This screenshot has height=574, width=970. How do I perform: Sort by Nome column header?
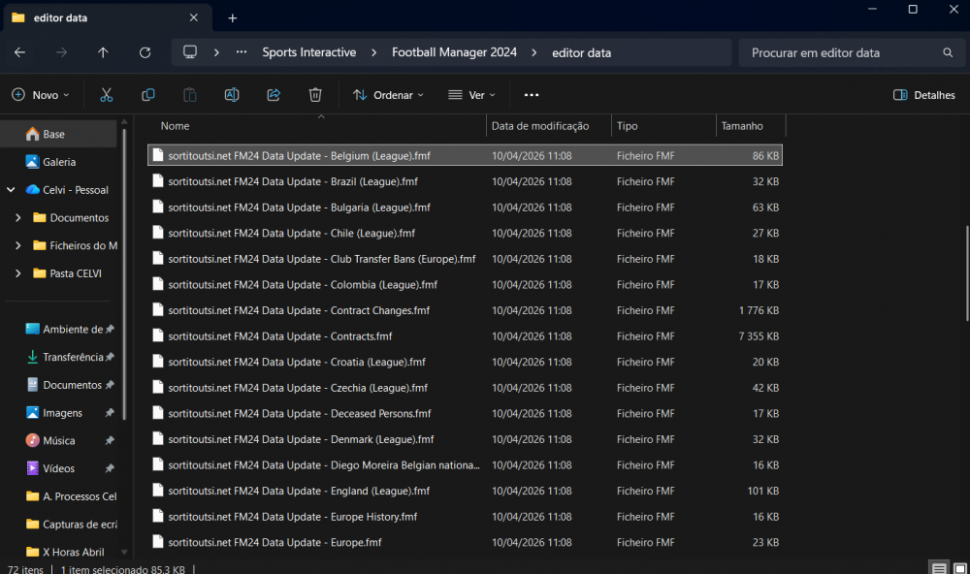click(x=317, y=126)
